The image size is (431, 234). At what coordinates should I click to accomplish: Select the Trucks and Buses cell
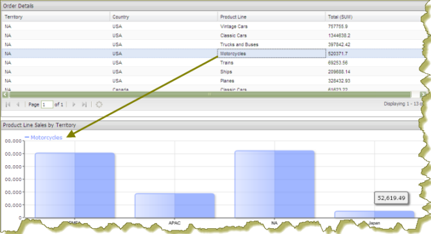coord(239,44)
